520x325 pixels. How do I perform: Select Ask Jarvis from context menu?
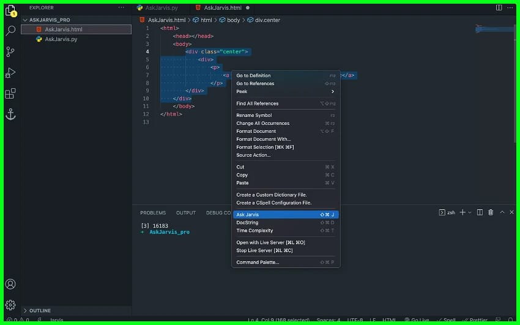click(x=285, y=215)
